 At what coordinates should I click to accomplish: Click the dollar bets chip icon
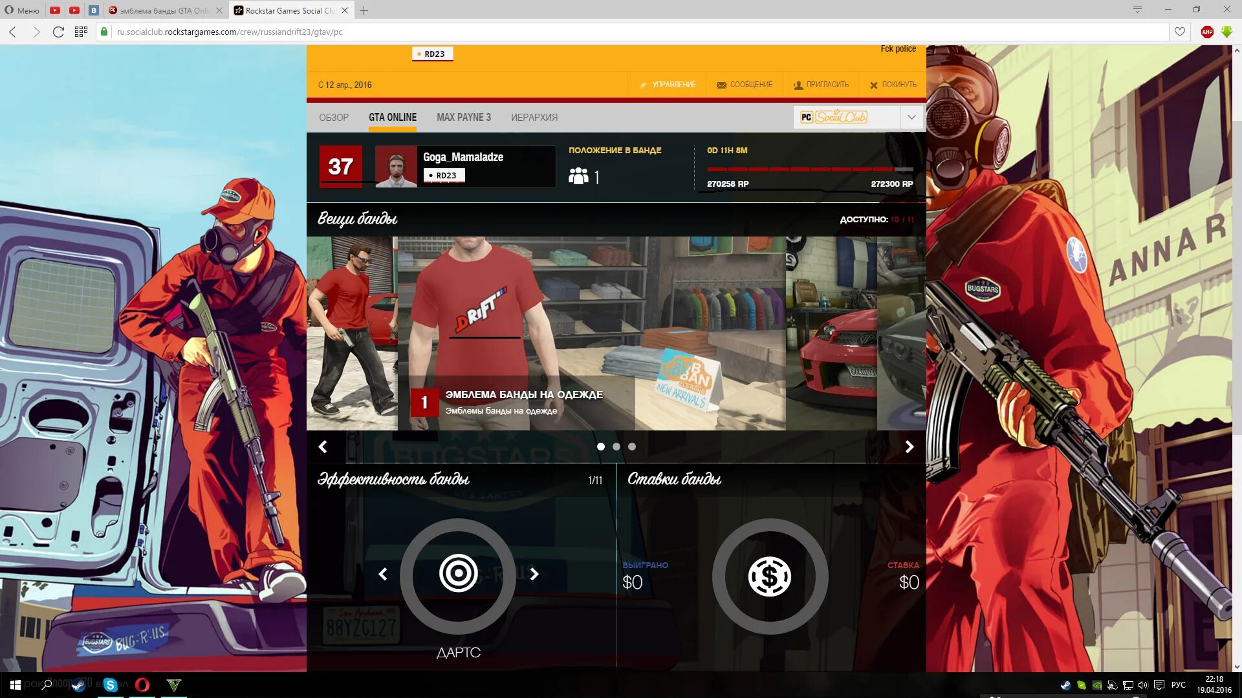click(x=770, y=576)
